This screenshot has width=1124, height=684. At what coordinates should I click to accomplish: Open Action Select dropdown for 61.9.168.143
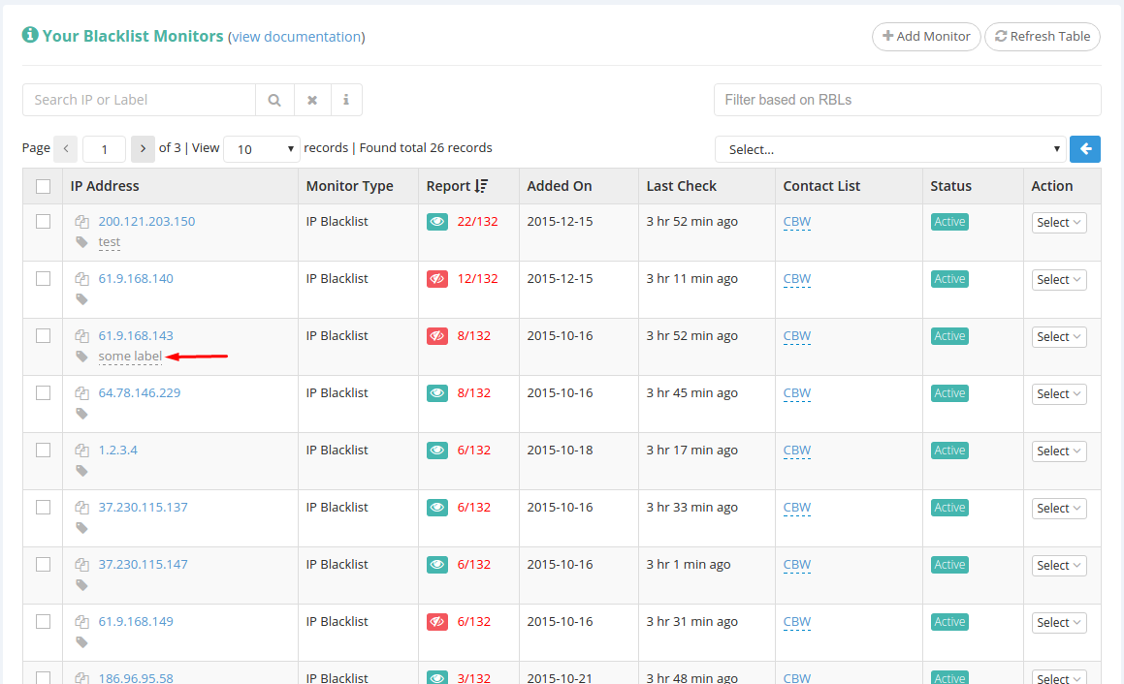1059,336
